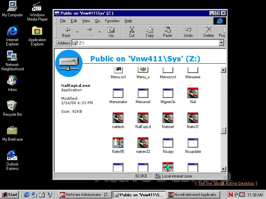Select the nalwin32 application icon
Screen dimensions: 266x199
[x=143, y=143]
